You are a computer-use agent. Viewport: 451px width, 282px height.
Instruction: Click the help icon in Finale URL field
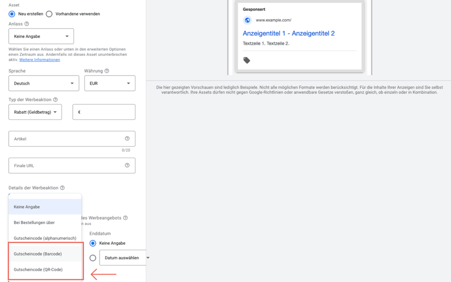pos(127,165)
